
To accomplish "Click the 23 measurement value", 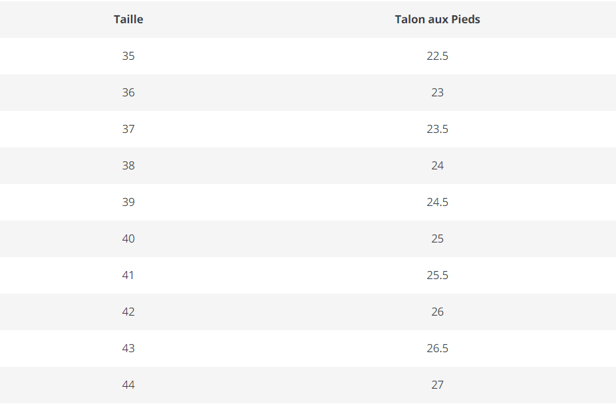I will 437,92.
